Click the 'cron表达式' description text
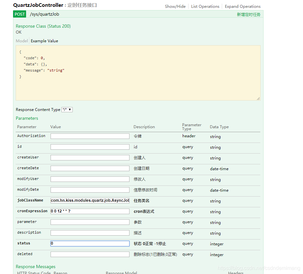This screenshot has height=274, width=303. (x=144, y=212)
